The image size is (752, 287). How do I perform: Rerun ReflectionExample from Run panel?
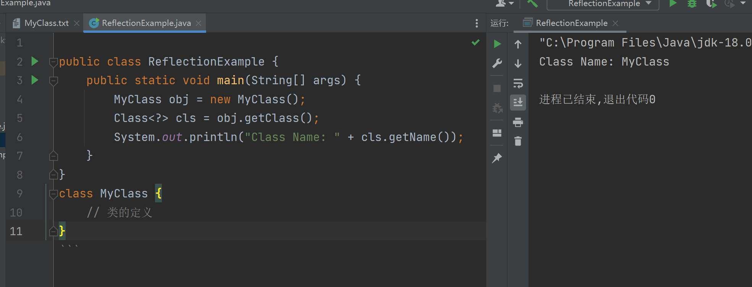point(497,44)
